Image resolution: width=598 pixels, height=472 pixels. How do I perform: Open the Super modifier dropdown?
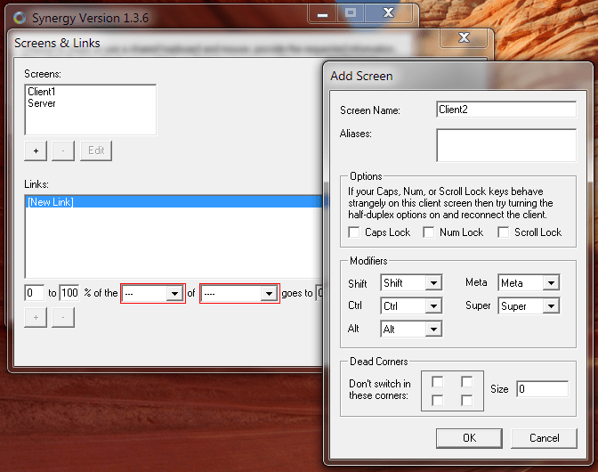(529, 305)
